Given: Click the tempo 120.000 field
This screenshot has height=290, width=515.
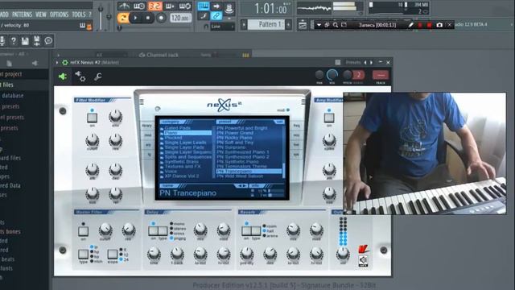Looking at the screenshot, I should (180, 18).
